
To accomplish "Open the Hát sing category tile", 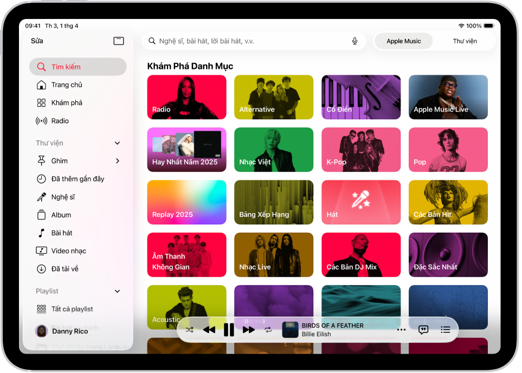I will (x=361, y=202).
